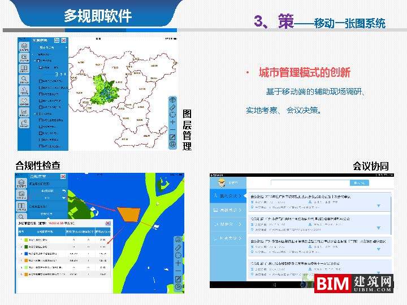This screenshot has width=407, height=305.
Task: Check the last layer checkbox in the layer list
Action: [41, 145]
